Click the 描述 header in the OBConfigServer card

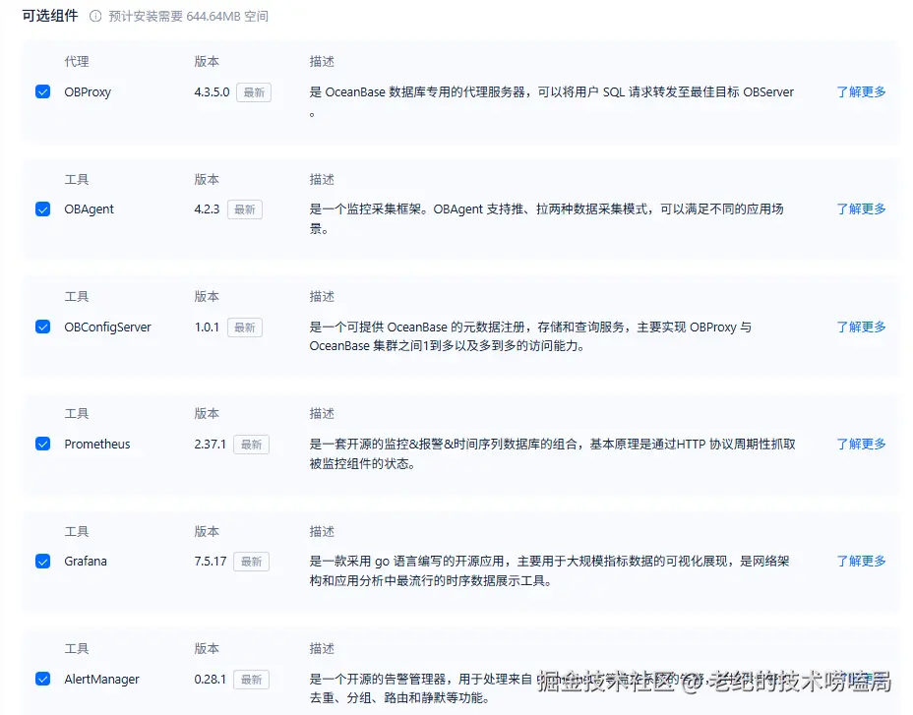pyautogui.click(x=322, y=296)
